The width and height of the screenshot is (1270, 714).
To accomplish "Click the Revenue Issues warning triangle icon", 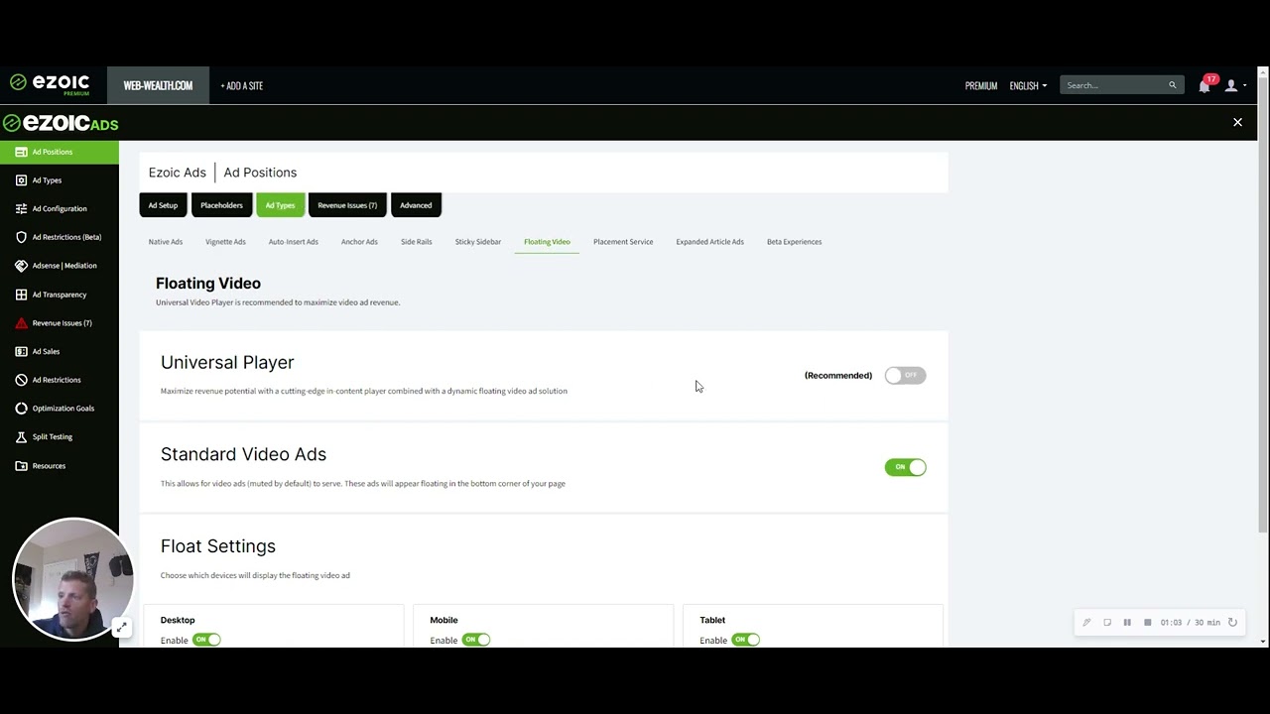I will tap(21, 322).
